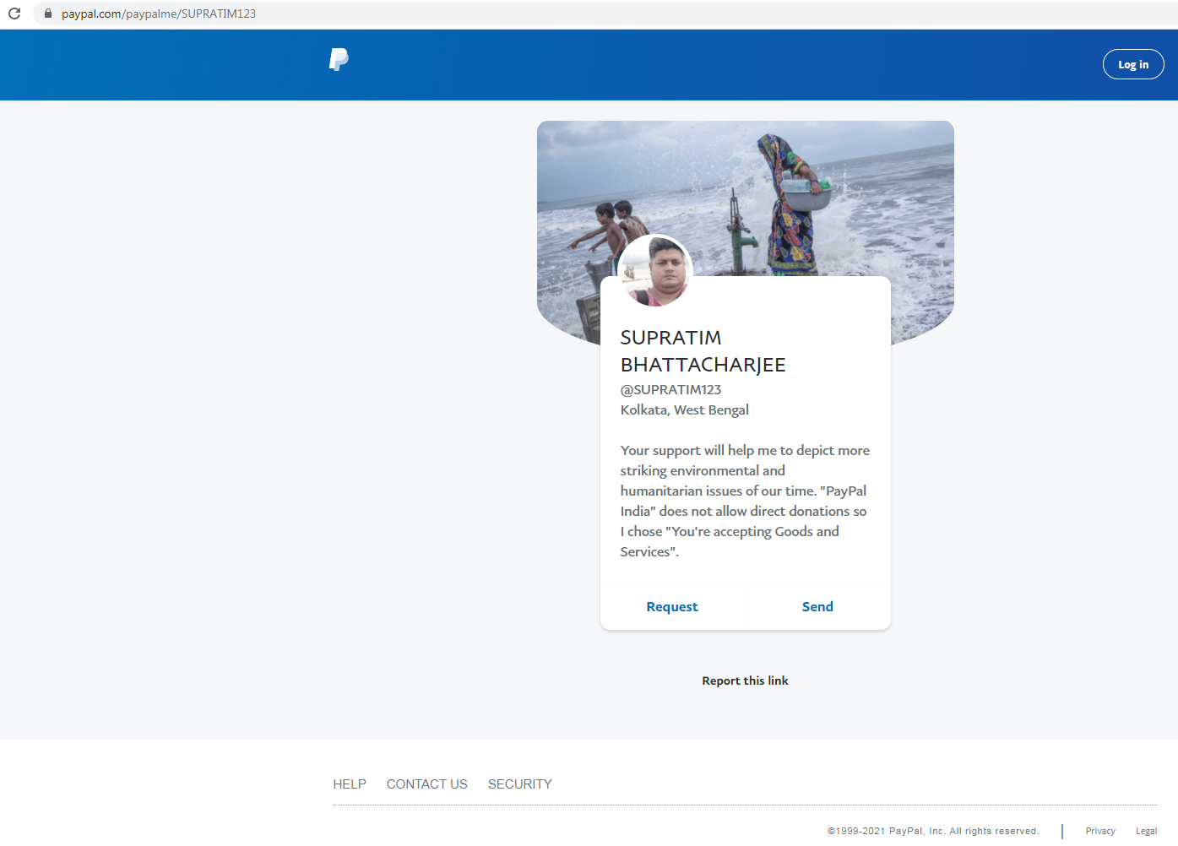Viewport: 1178px width, 846px height.
Task: Open the SECURITY footer link
Action: (x=520, y=784)
